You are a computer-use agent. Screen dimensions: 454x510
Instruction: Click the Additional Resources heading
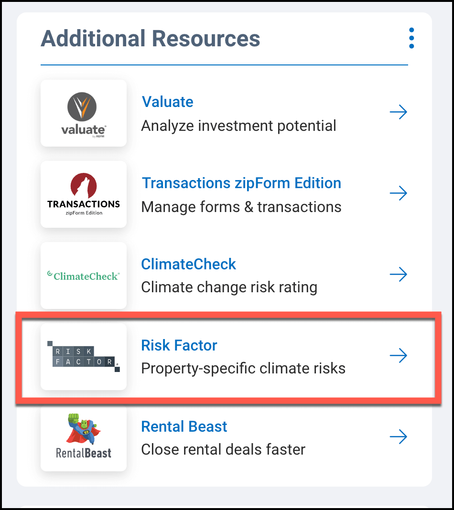(151, 38)
